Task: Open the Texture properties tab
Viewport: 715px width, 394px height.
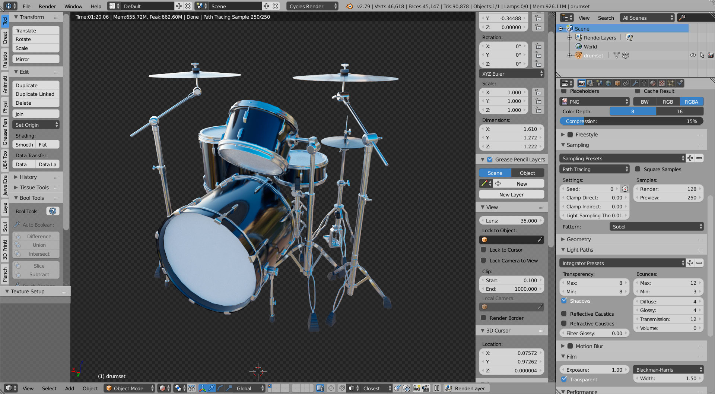Action: click(x=662, y=83)
